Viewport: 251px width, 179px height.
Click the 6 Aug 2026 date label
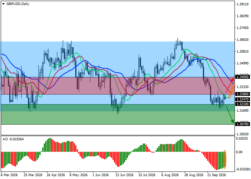(x=170, y=175)
